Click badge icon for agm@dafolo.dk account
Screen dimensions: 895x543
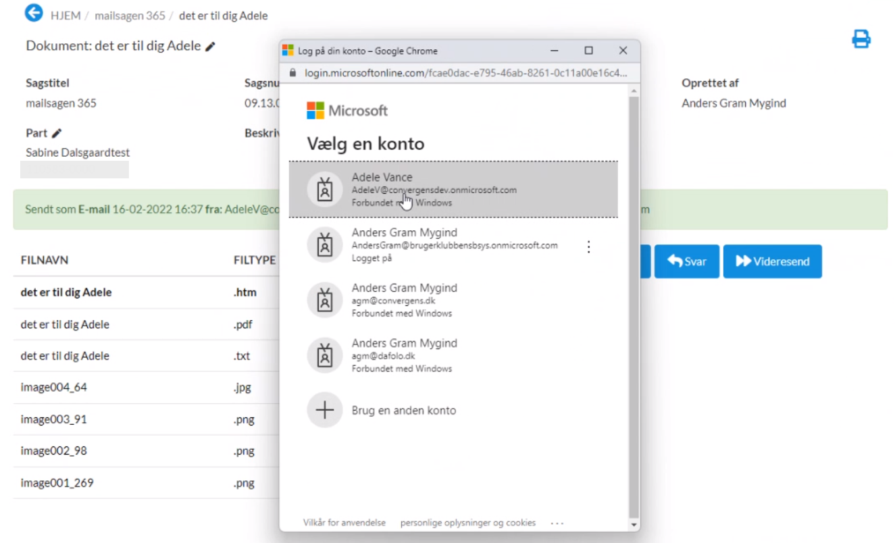click(325, 355)
